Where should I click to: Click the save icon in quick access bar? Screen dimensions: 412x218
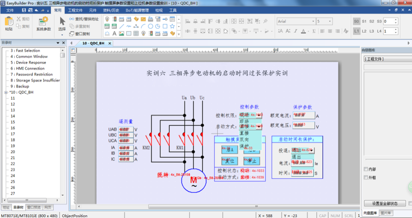pos(24,10)
